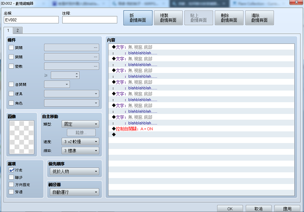Tick the 角色 condition checkbox
The width and height of the screenshot is (304, 212).
tap(11, 103)
